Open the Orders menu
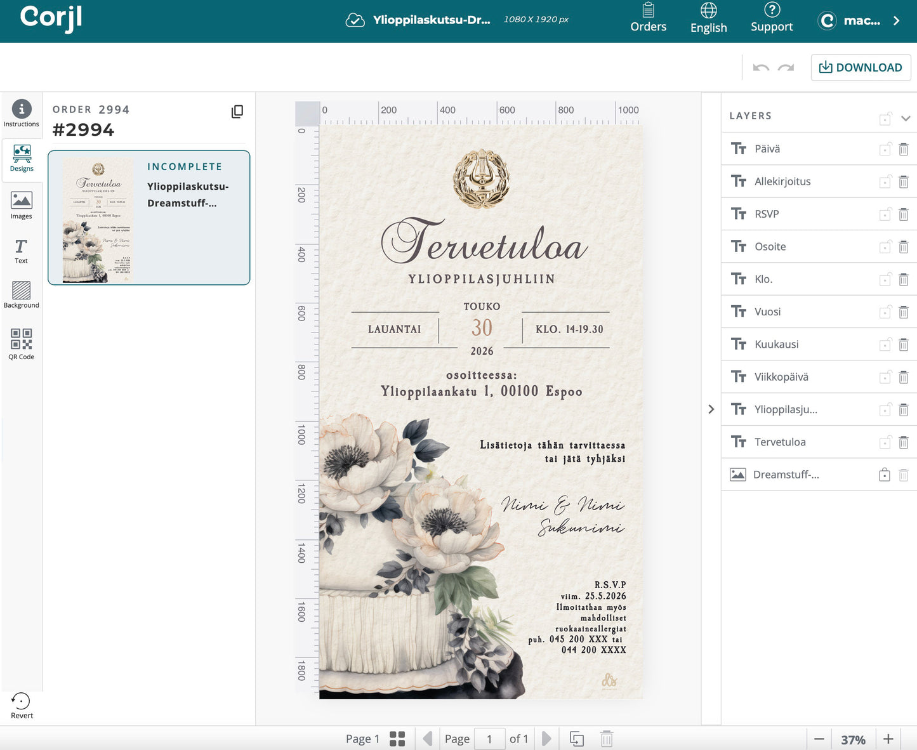The width and height of the screenshot is (917, 750). (648, 18)
